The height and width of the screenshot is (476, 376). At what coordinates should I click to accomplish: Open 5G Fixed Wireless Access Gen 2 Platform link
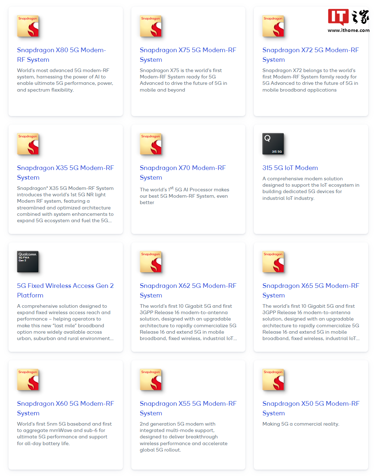coord(65,290)
